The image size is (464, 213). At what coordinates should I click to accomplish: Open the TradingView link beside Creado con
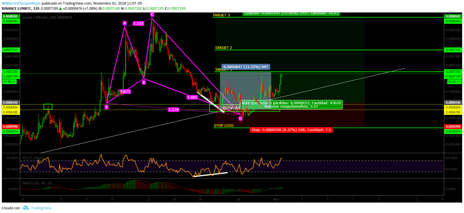pos(41,208)
